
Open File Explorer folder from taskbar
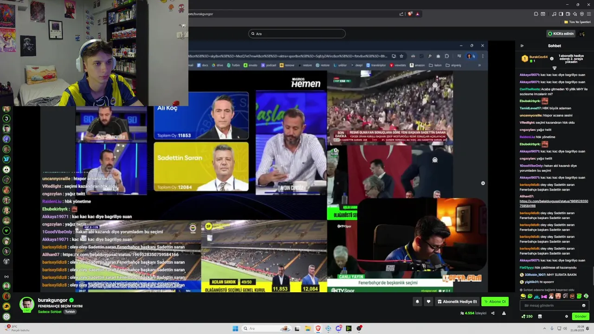click(x=308, y=328)
